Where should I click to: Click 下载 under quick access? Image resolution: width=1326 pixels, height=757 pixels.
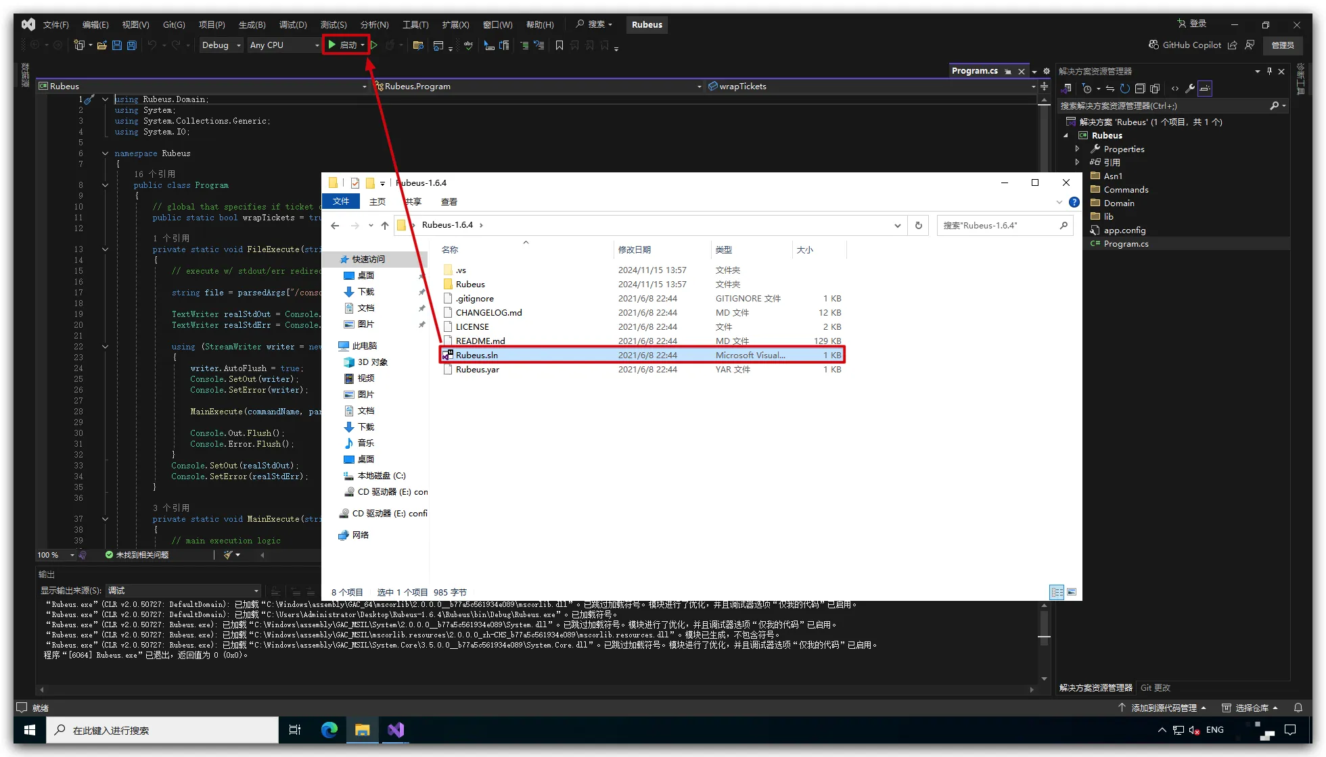(366, 291)
